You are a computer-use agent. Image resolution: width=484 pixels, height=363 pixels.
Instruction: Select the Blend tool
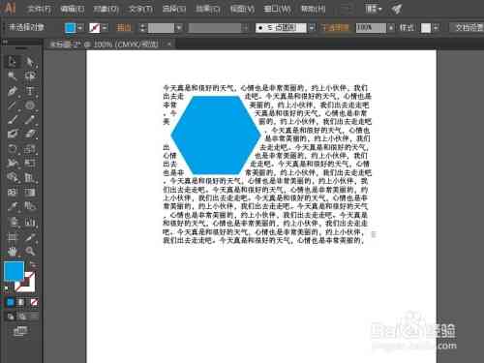tap(30, 206)
